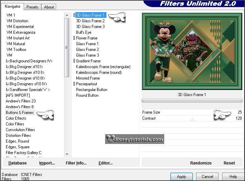Click the filter preview image

point(192,52)
